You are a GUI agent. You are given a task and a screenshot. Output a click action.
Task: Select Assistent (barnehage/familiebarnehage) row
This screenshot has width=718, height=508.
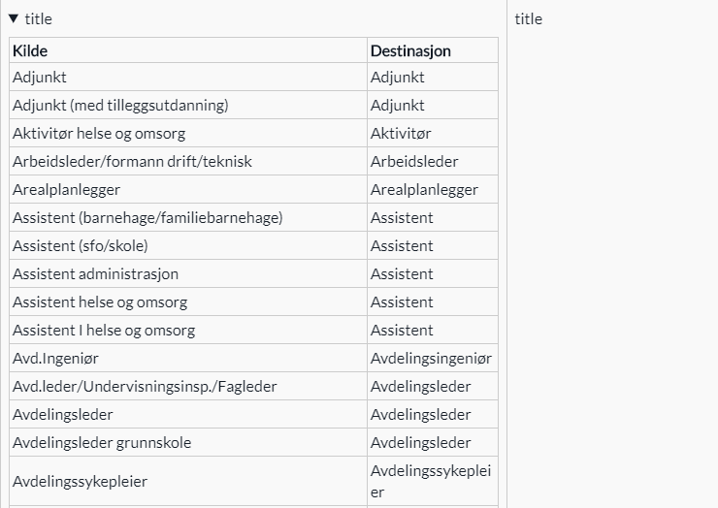147,218
